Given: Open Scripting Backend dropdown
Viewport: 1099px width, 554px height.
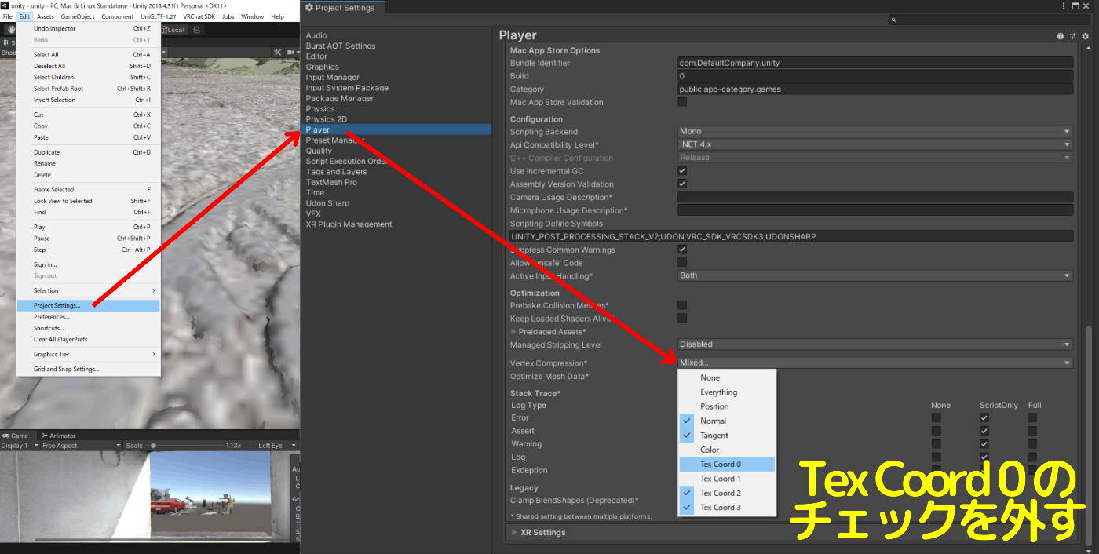Looking at the screenshot, I should [x=875, y=131].
